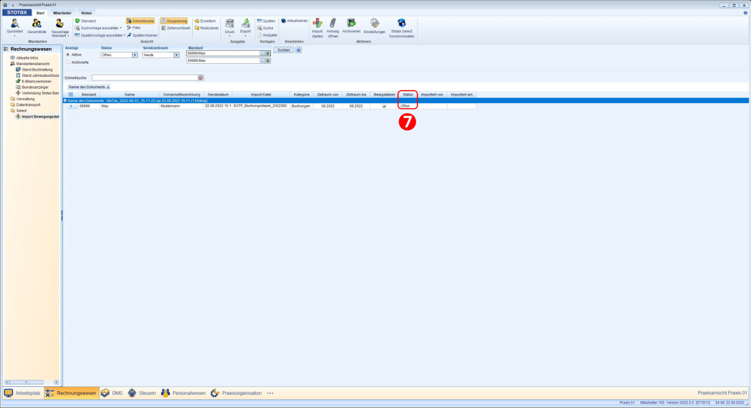Click the Aktualisieren button in ribbon

294,21
